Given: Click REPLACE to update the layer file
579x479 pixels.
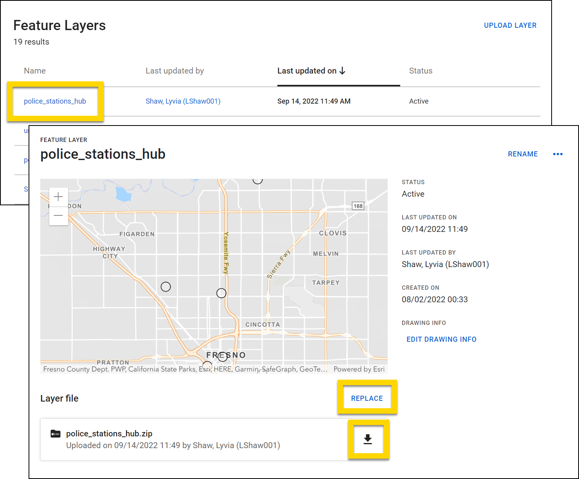Looking at the screenshot, I should click(x=367, y=398).
